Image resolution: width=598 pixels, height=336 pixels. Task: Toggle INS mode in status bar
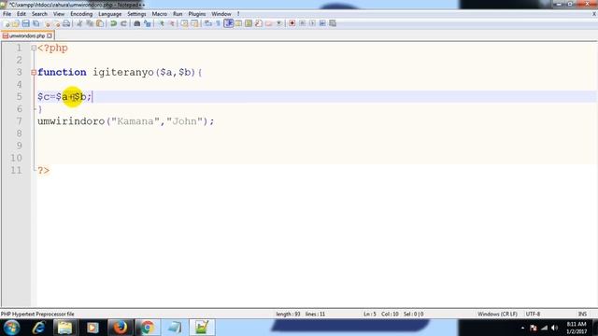(582, 314)
